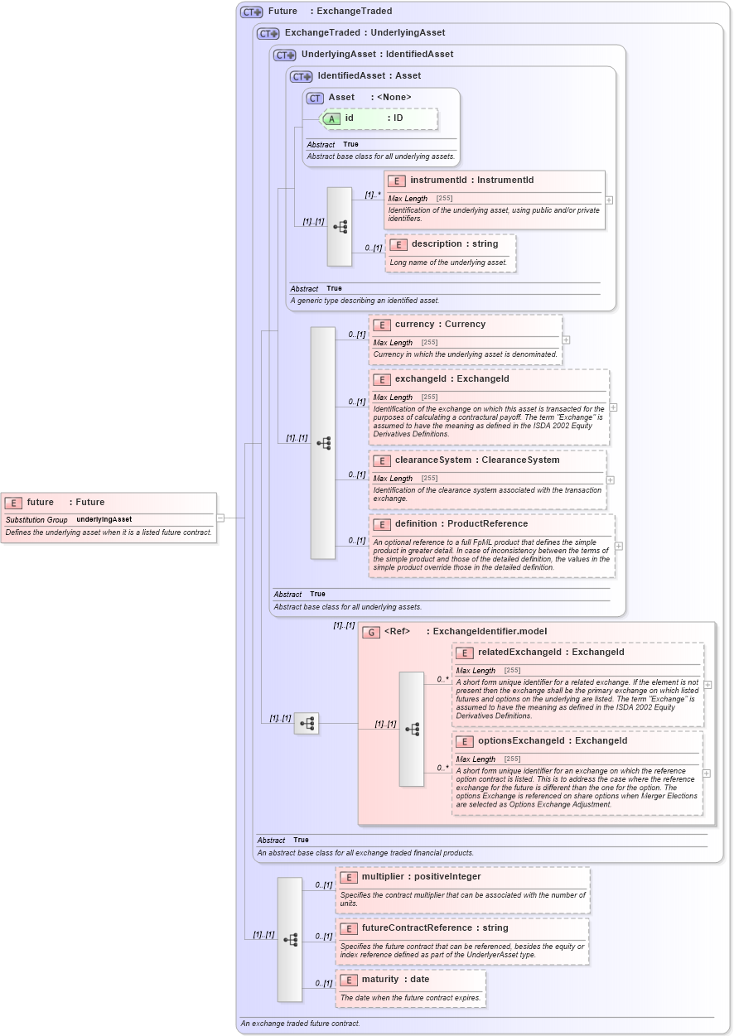Select 'id : ID' attribute label

[374, 118]
